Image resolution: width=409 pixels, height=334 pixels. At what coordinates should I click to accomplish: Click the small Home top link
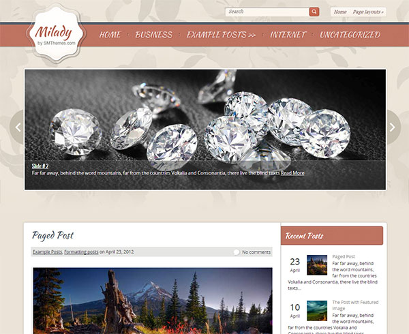coord(340,12)
